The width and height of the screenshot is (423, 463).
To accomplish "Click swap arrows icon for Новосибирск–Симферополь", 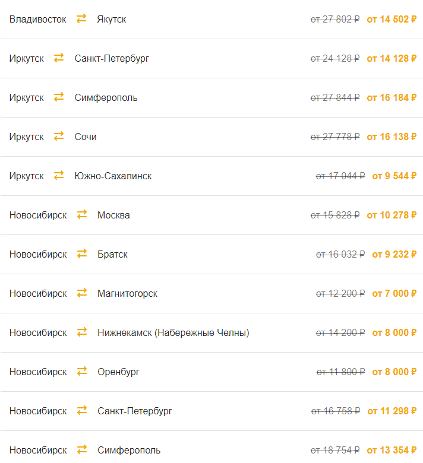I will pos(82,450).
